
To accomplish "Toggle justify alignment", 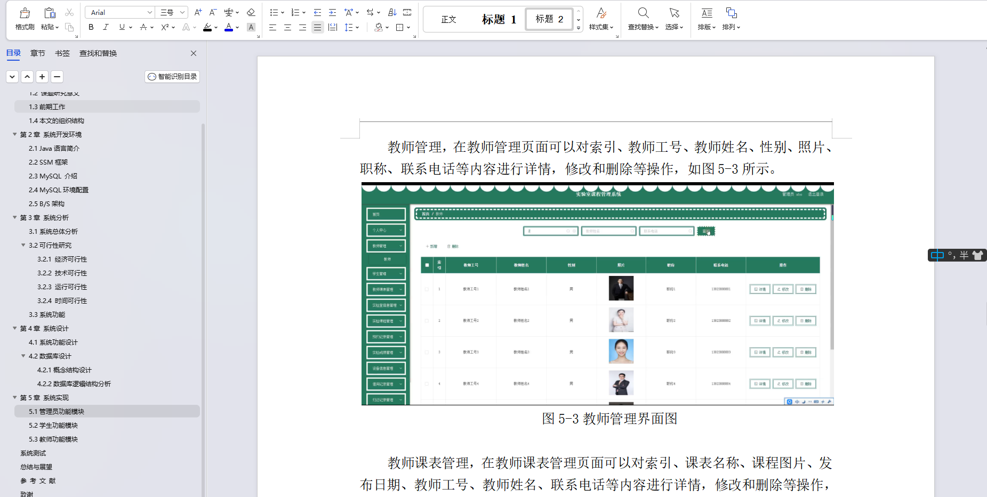I will point(317,27).
